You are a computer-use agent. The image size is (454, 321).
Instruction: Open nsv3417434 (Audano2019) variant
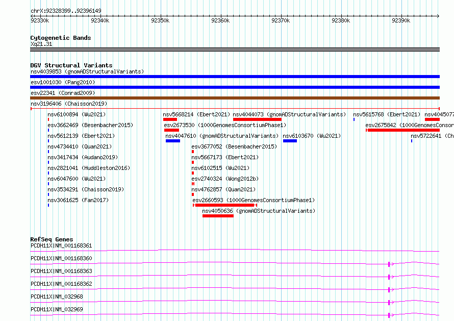pyautogui.click(x=83, y=157)
